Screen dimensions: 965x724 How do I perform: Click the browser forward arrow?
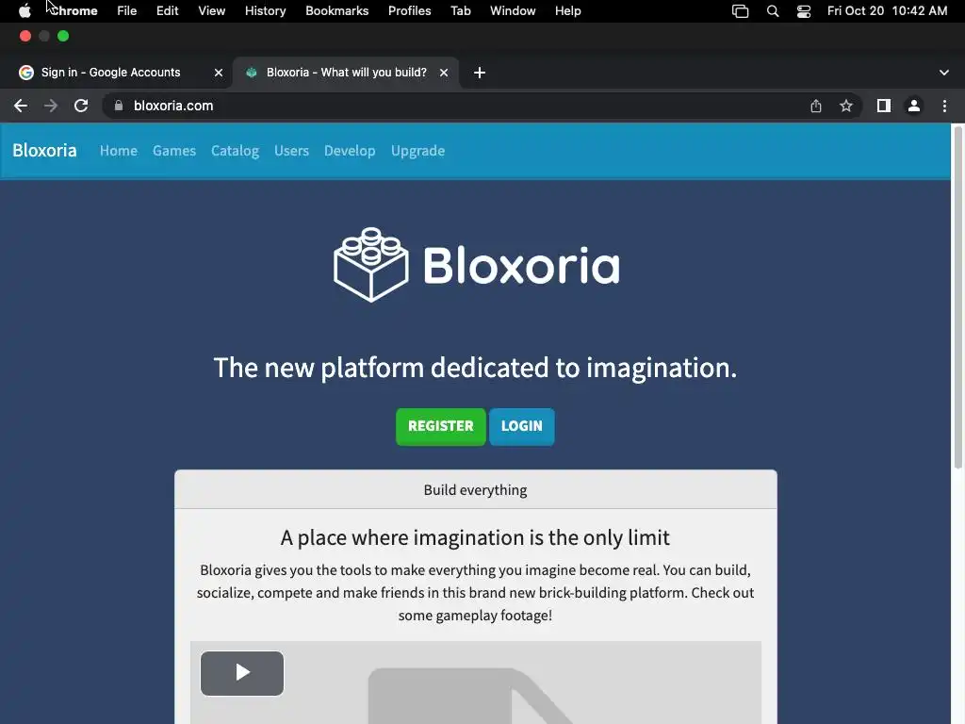click(x=51, y=106)
